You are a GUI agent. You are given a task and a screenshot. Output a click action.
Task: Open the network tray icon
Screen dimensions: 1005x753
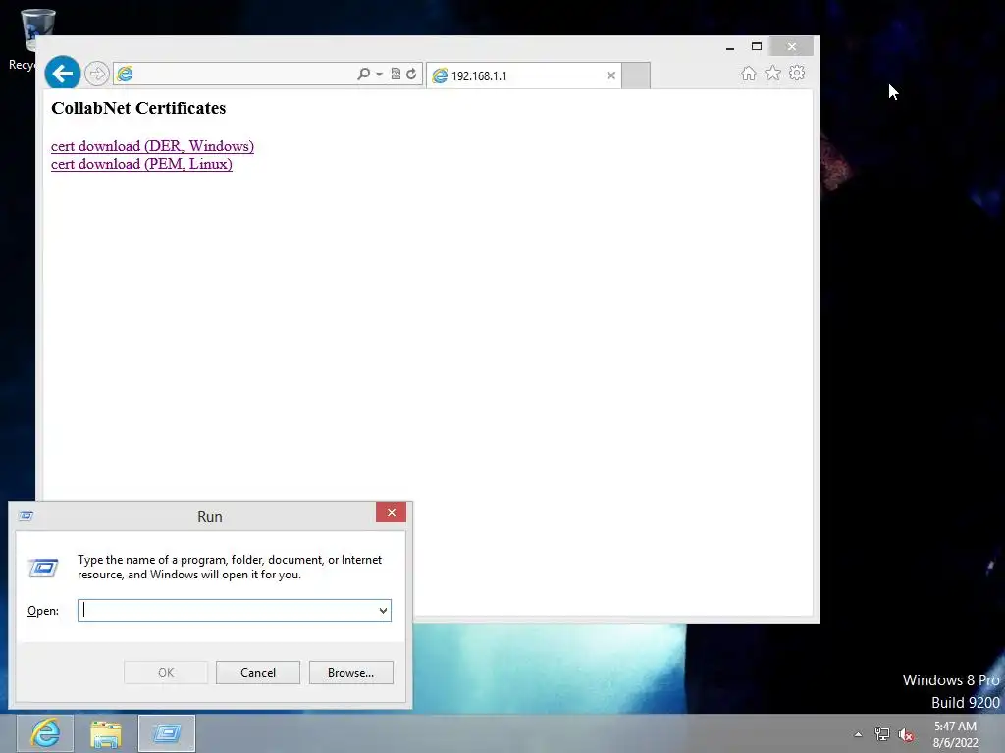882,734
